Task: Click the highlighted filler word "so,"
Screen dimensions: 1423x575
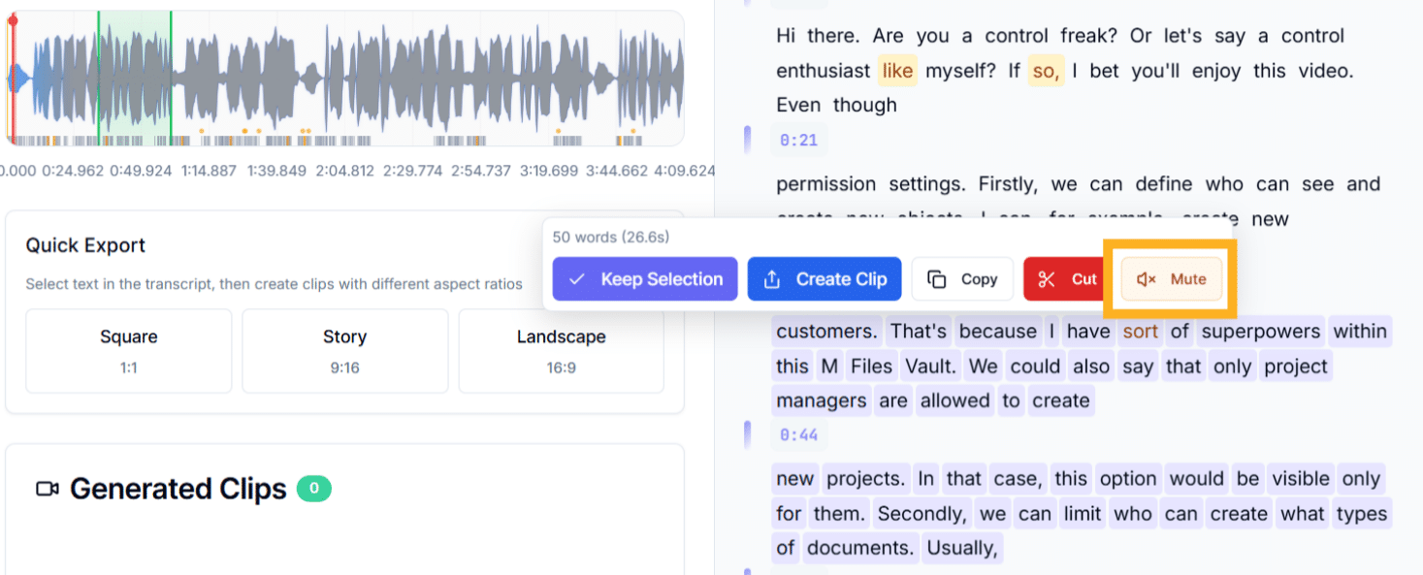Action: (x=1046, y=71)
